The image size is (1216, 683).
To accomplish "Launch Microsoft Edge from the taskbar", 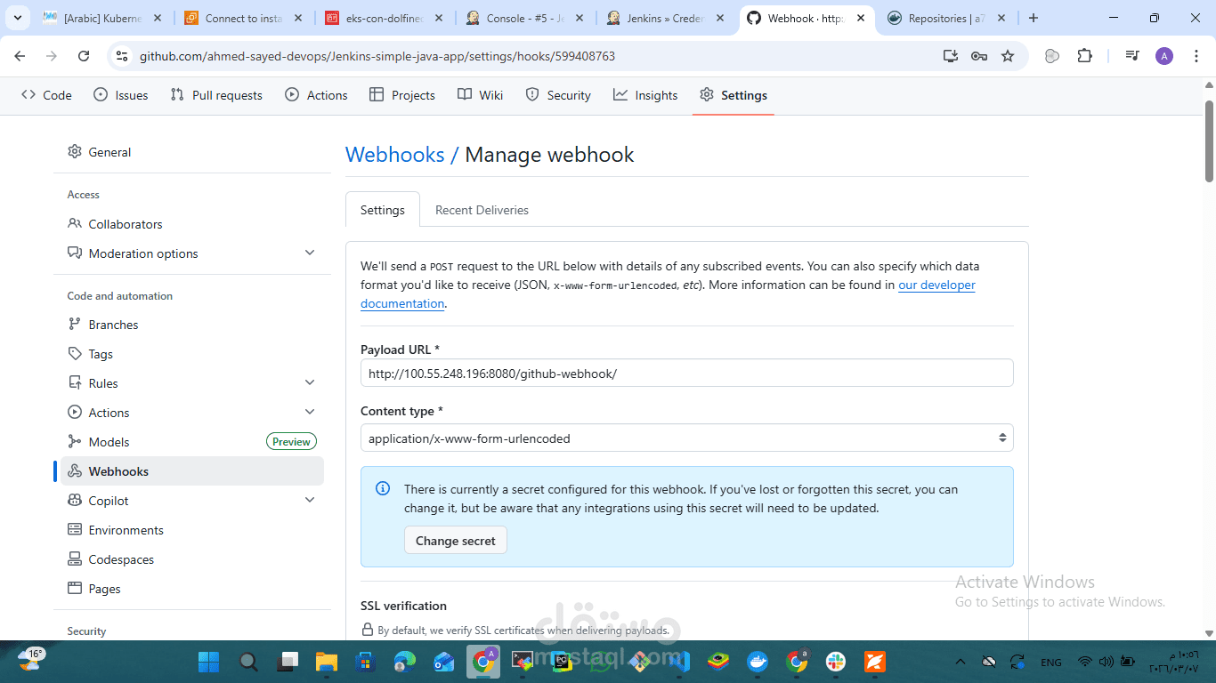I will pos(404,662).
